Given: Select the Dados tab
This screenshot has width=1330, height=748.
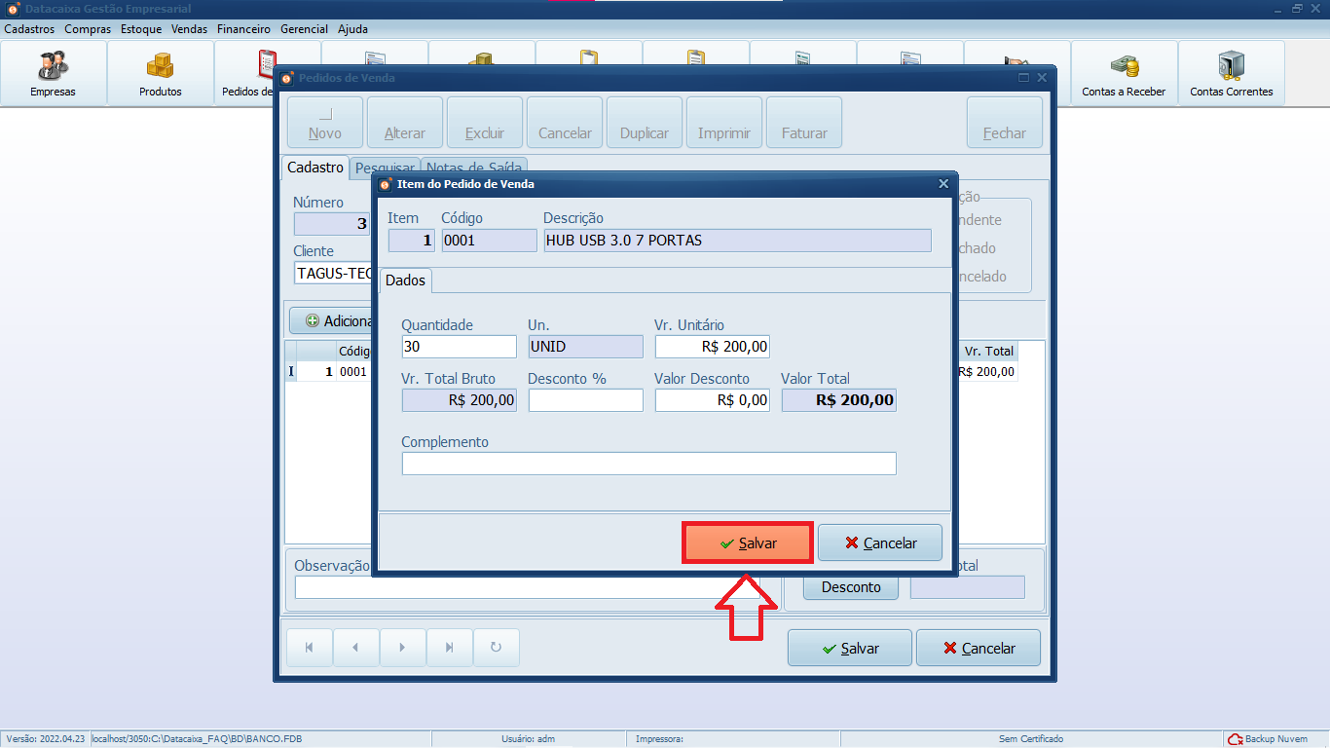Looking at the screenshot, I should (405, 280).
